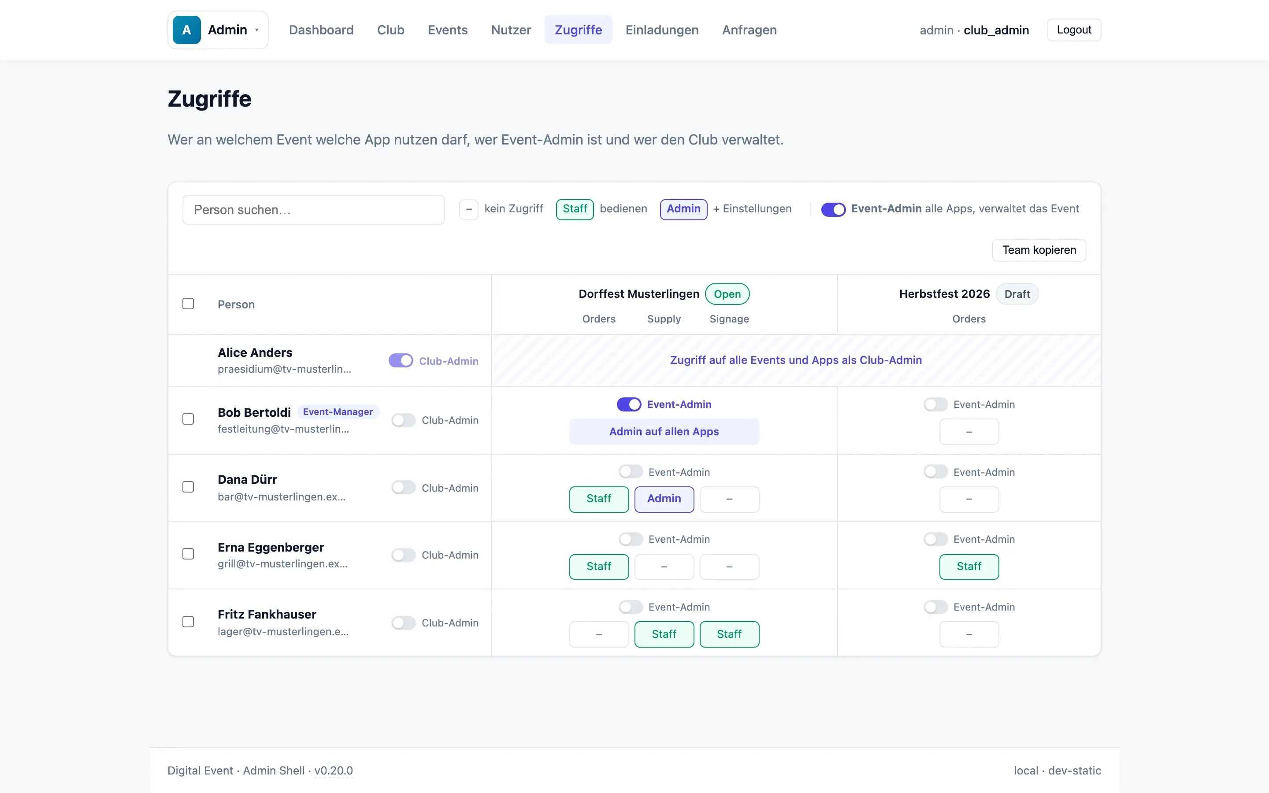Switch on Club-Admin for Fritz Fankhauser
The image size is (1269, 793).
pyautogui.click(x=403, y=623)
